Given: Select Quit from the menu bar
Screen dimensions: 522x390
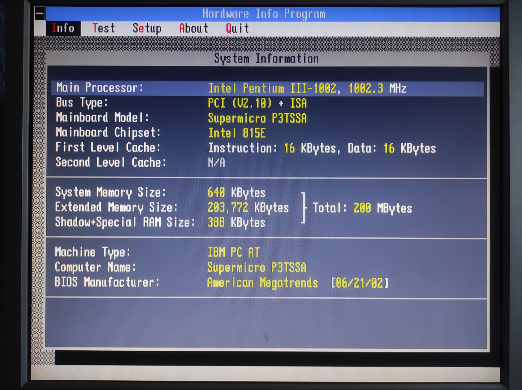Looking at the screenshot, I should [x=237, y=28].
